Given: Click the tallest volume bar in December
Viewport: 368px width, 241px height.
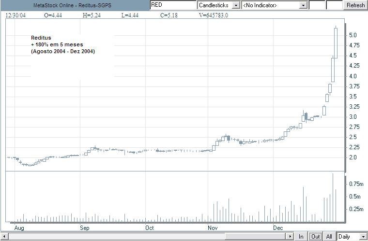Looking at the screenshot, I should 333,198.
